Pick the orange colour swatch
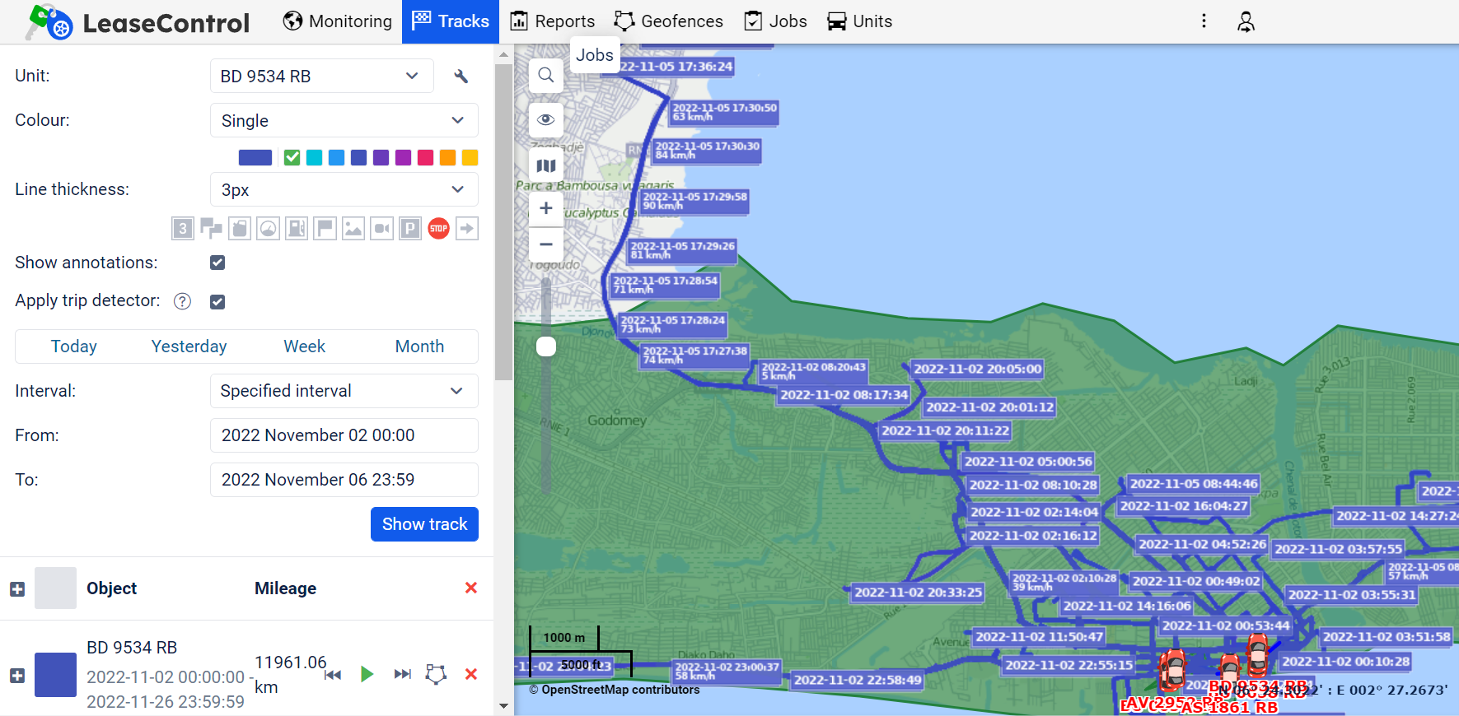1459x716 pixels. 448,158
